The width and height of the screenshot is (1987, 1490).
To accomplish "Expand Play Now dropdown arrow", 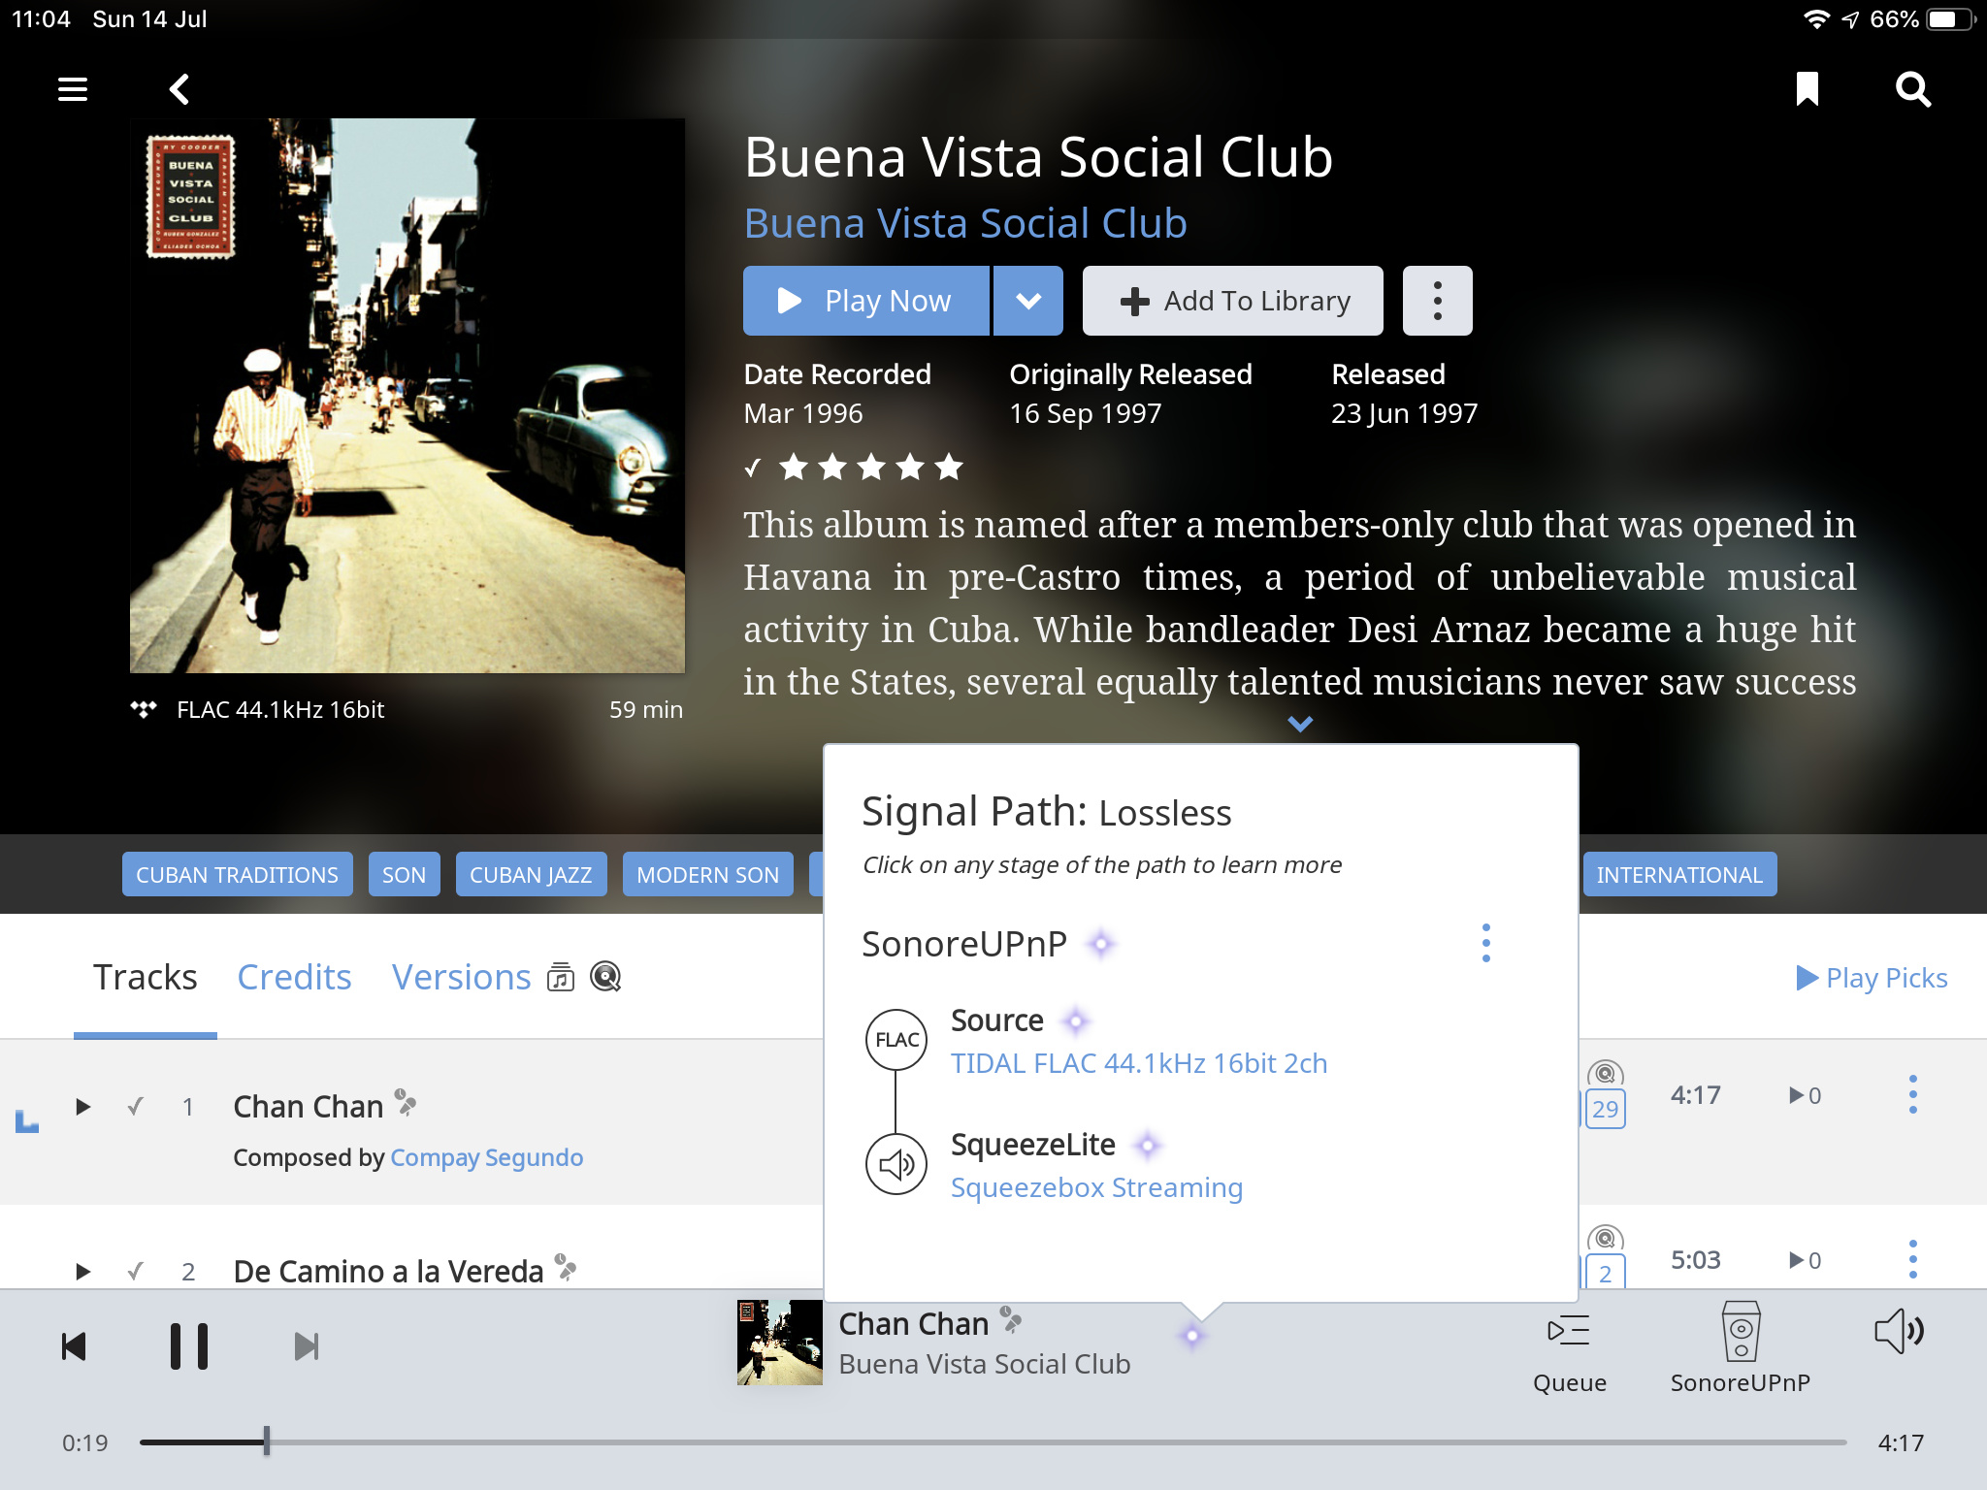I will (x=1028, y=301).
